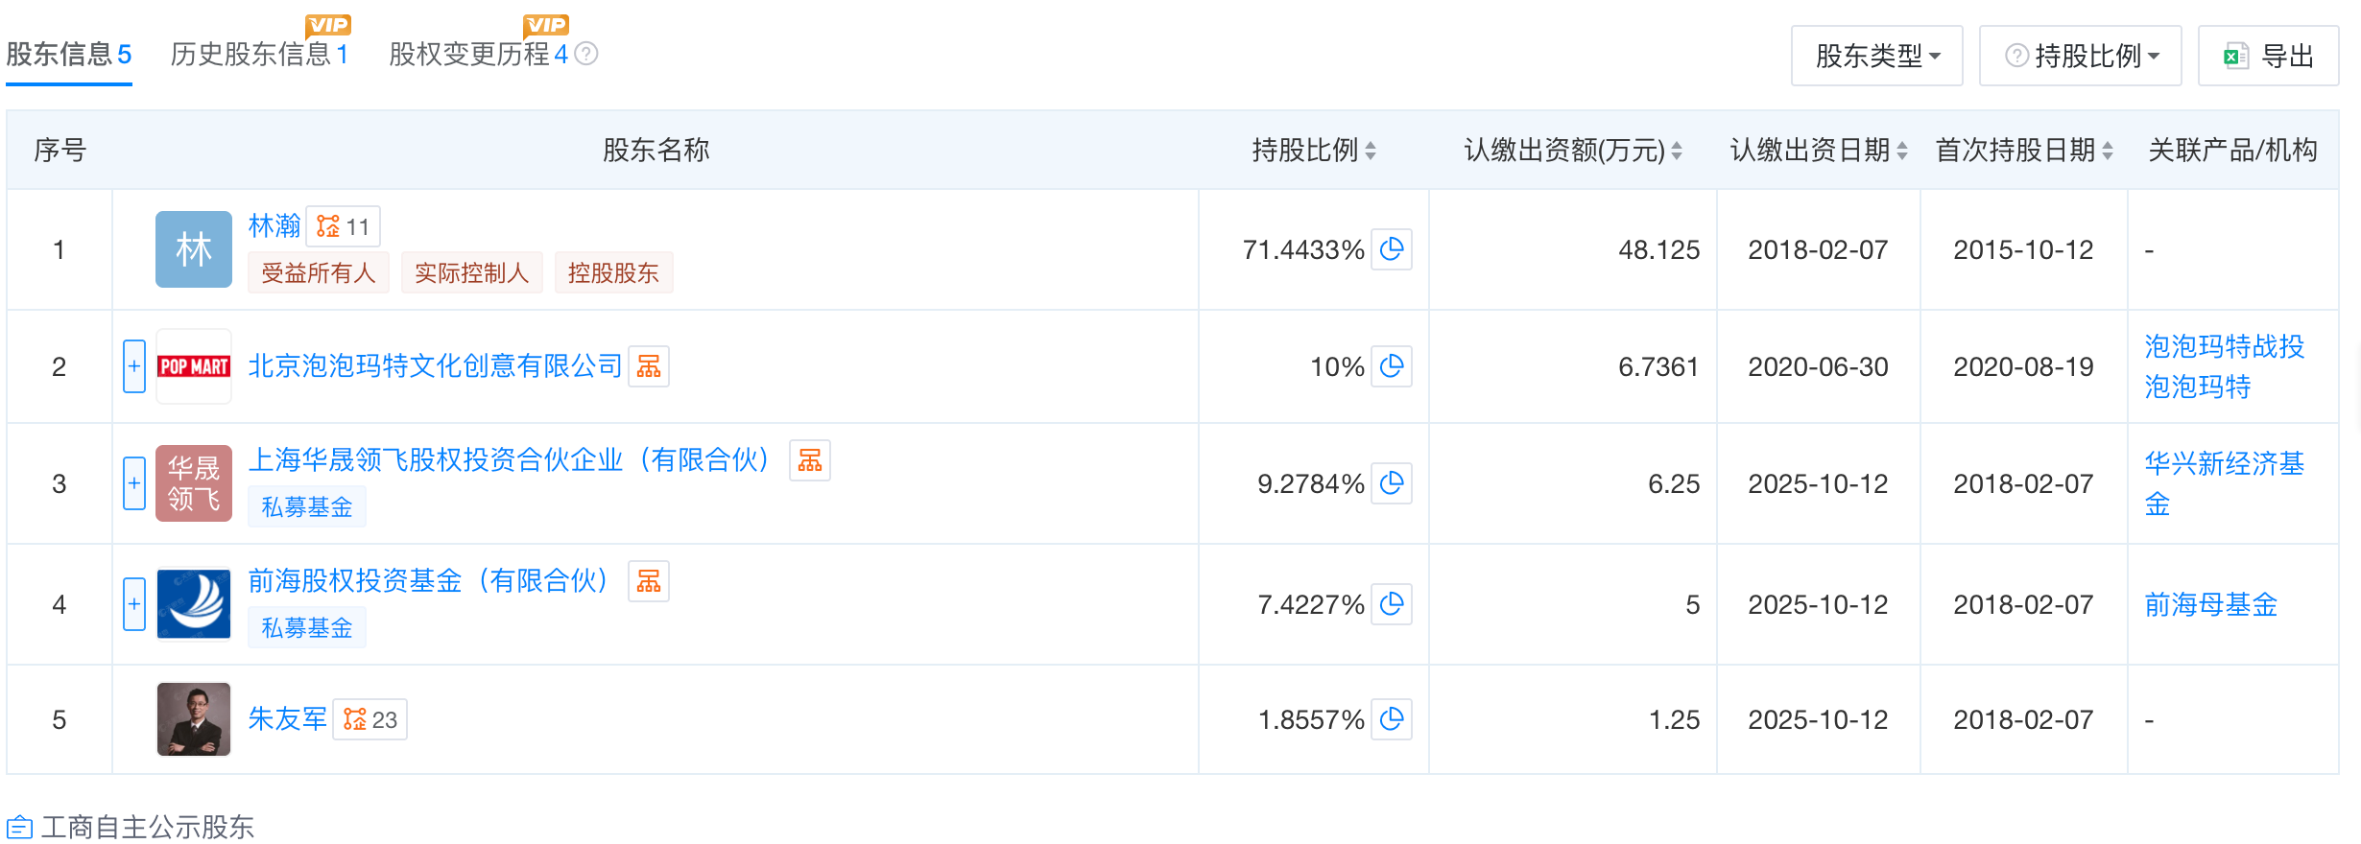Open equity structure icon next to 上海华晟领飞股权投资合伙企业

pyautogui.click(x=810, y=460)
